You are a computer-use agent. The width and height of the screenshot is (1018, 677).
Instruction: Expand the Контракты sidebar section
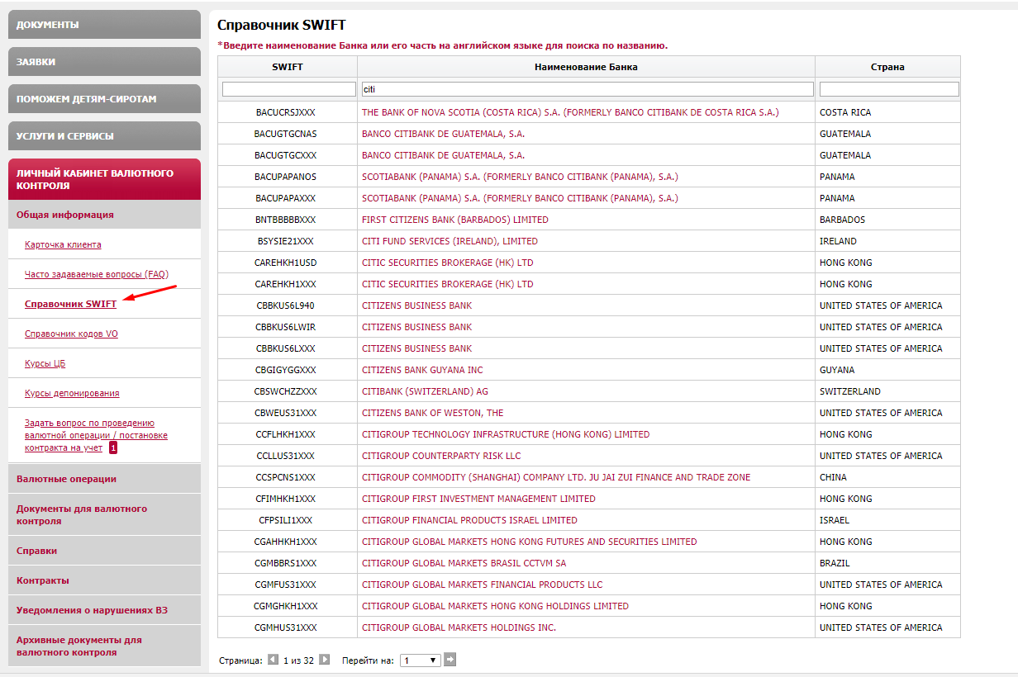43,580
